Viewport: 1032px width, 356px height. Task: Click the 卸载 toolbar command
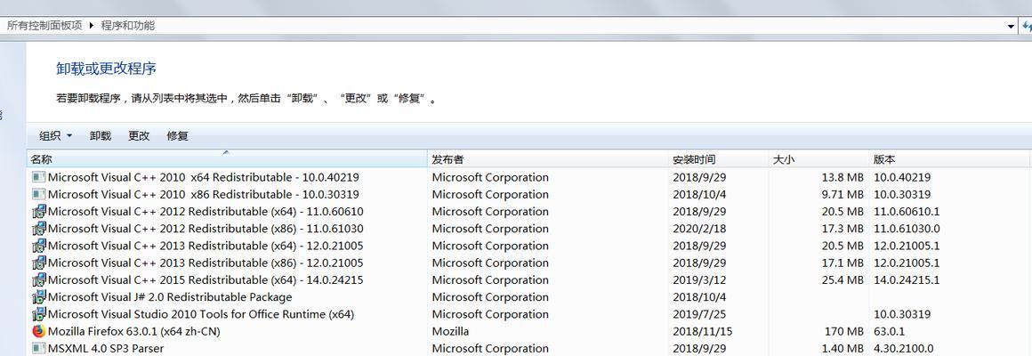[x=101, y=135]
